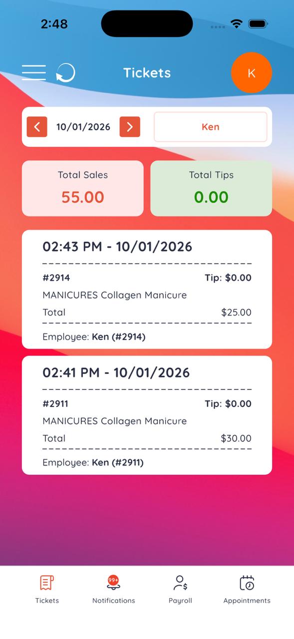Open the 02:43 PM ticket card

[x=147, y=290]
